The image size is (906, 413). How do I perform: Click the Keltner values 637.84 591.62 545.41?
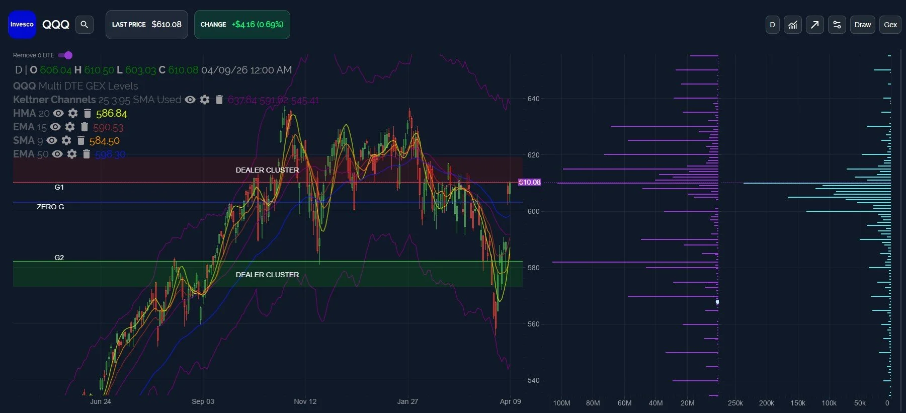[273, 100]
